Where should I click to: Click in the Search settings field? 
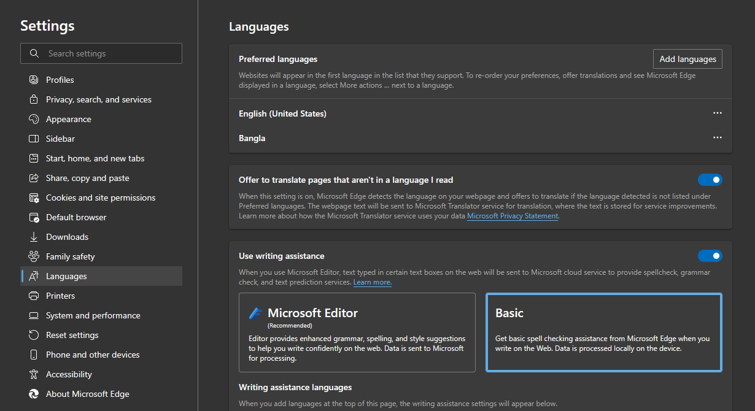[101, 53]
